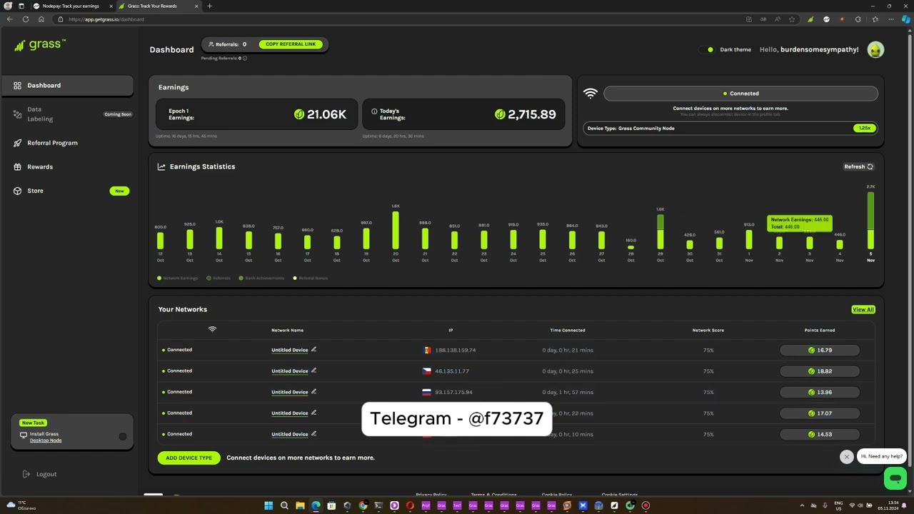Click the Earnings Statistics chart icon
The height and width of the screenshot is (514, 914).
tap(161, 167)
